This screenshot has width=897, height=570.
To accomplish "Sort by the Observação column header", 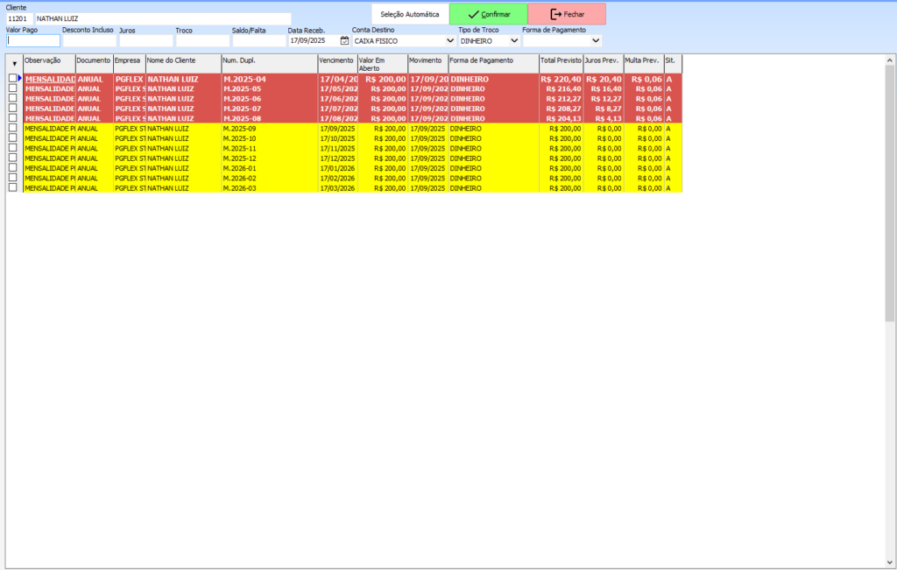I will [x=49, y=64].
